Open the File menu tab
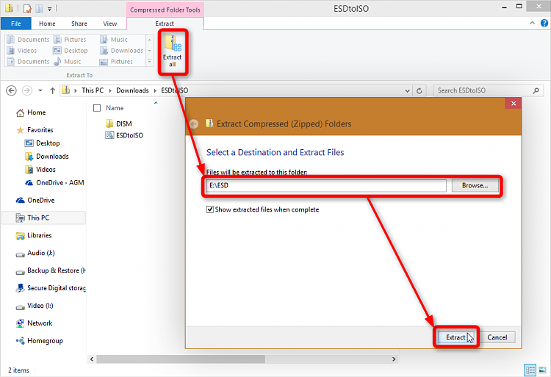 tap(16, 24)
